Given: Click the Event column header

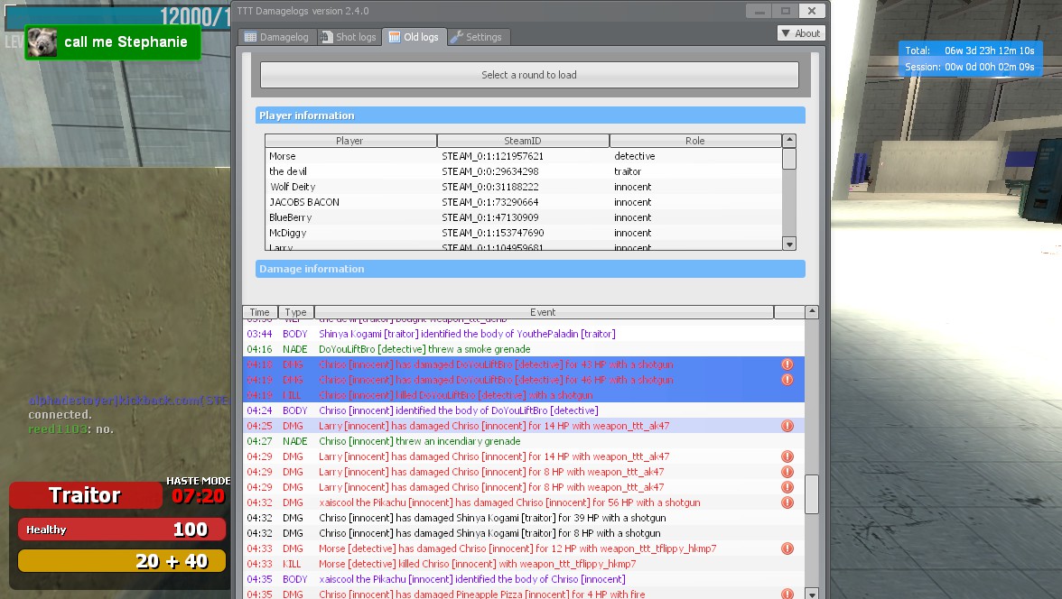Looking at the screenshot, I should 543,312.
